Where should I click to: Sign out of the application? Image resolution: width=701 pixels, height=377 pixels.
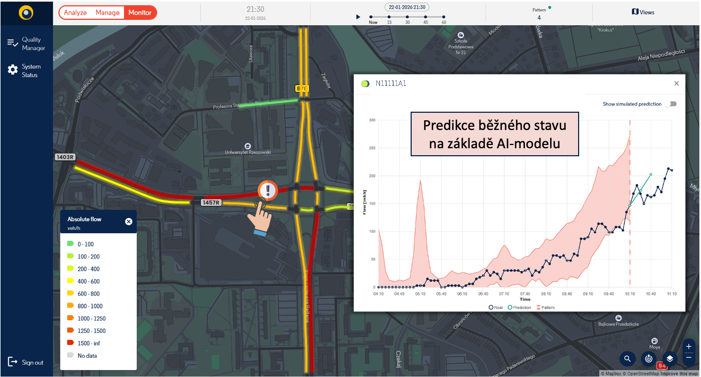point(25,363)
